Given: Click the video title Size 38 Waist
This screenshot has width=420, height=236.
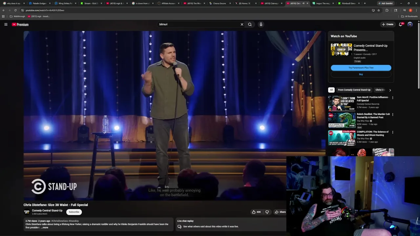Looking at the screenshot, I should click(55, 205).
